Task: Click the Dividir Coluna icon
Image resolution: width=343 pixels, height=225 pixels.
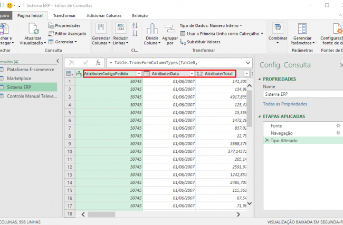Action: click(152, 28)
